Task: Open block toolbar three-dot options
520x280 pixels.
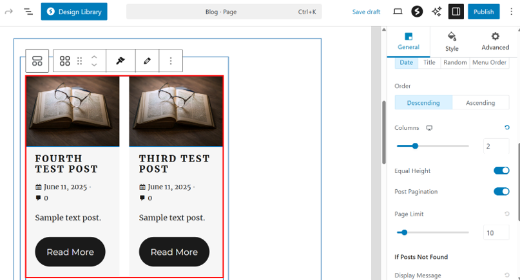Action: [171, 61]
